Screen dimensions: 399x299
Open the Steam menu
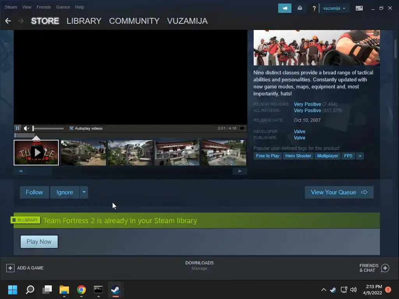pyautogui.click(x=11, y=7)
